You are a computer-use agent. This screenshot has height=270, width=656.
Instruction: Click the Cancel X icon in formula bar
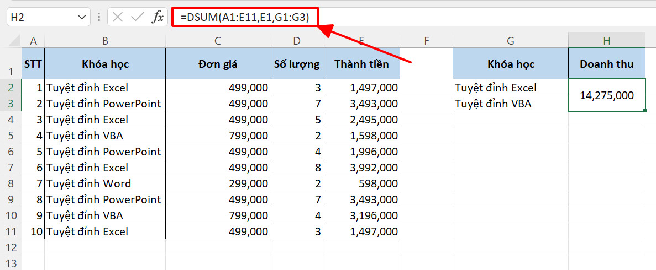coord(118,17)
